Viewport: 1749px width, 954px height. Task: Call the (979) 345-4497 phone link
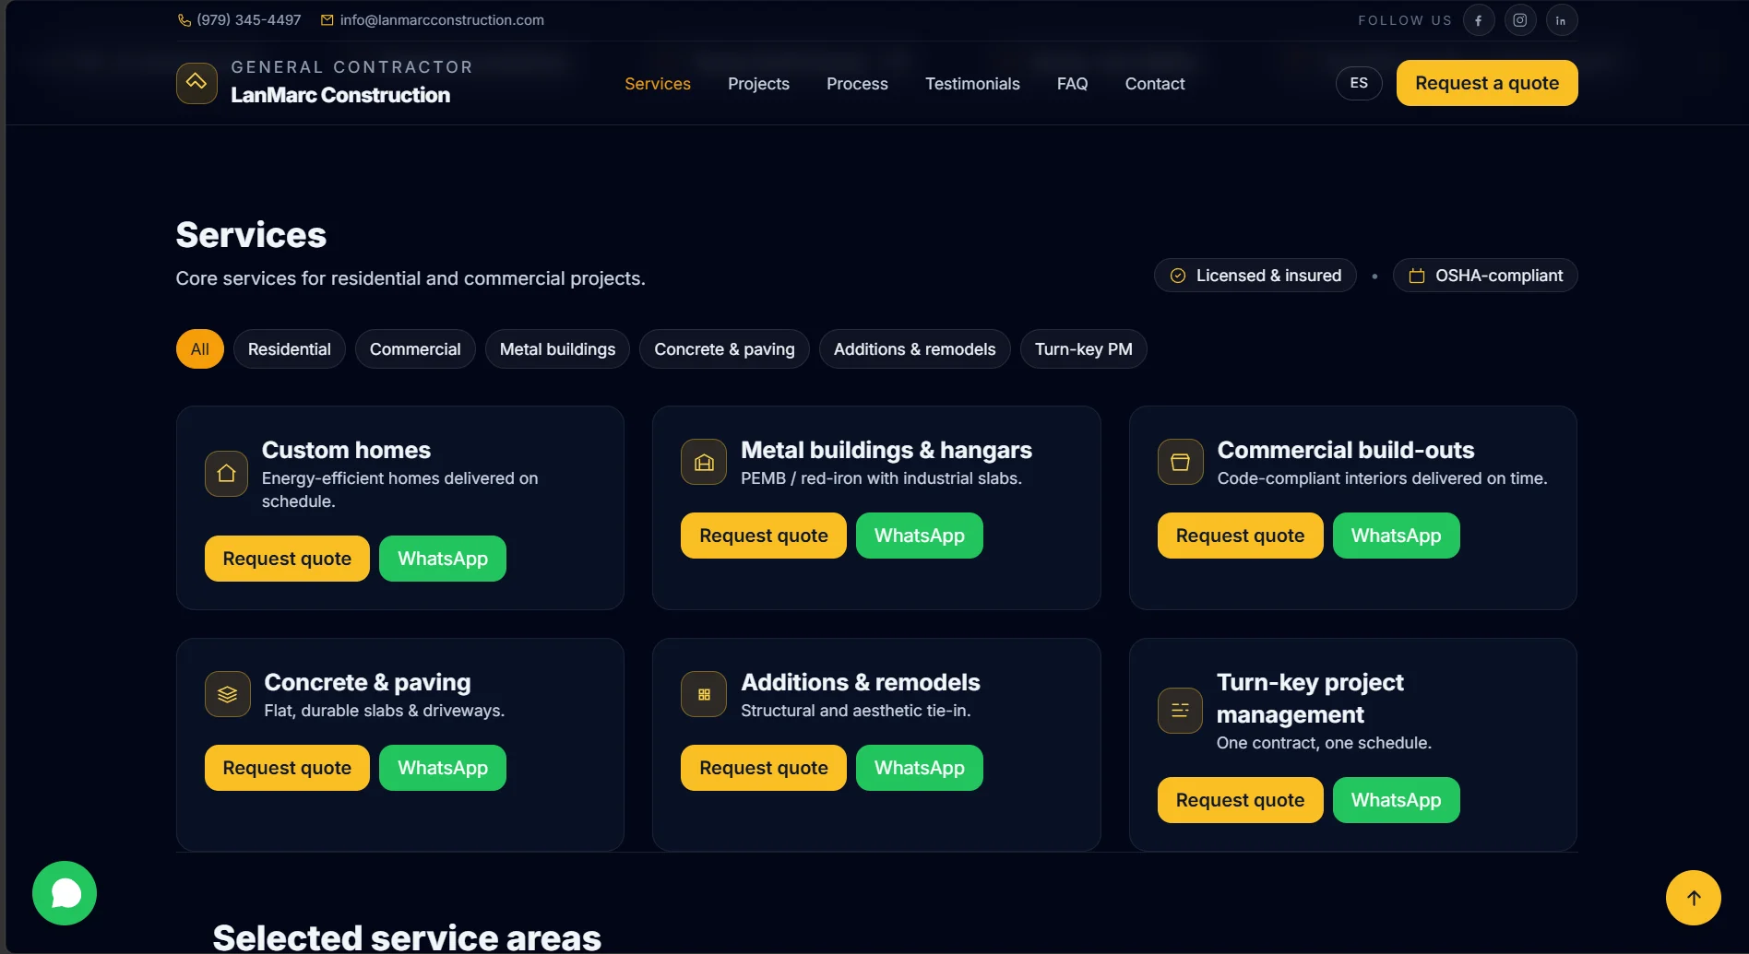[x=248, y=20]
